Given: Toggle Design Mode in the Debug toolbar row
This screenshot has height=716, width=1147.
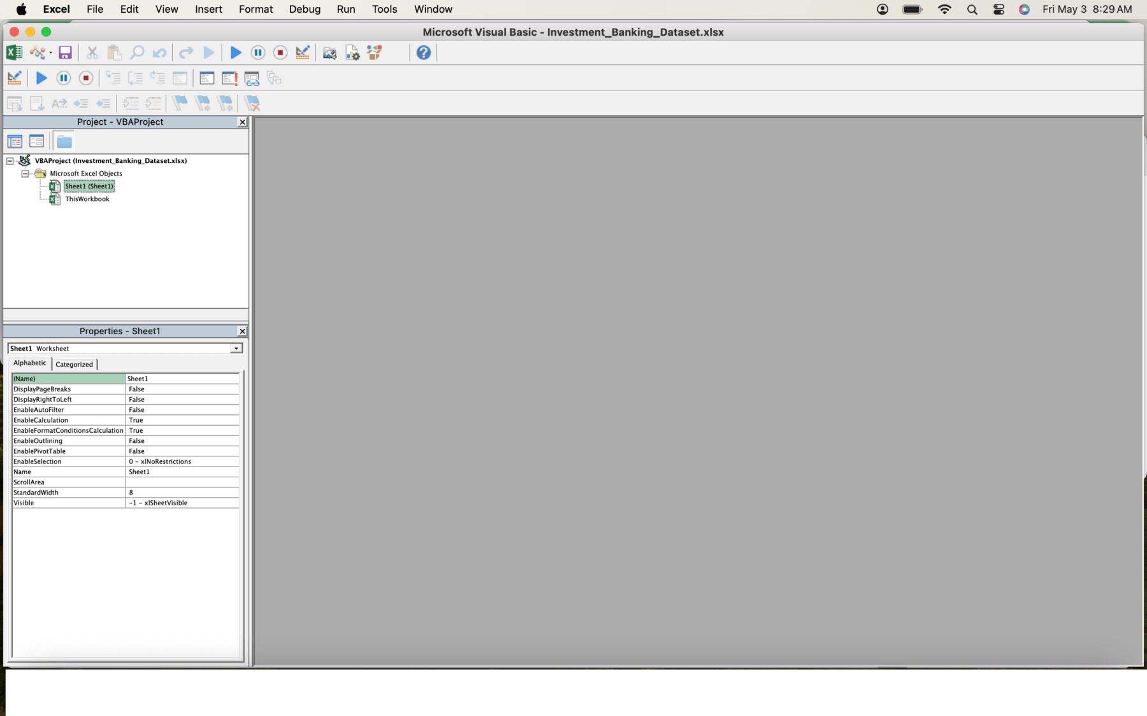Looking at the screenshot, I should (x=14, y=78).
